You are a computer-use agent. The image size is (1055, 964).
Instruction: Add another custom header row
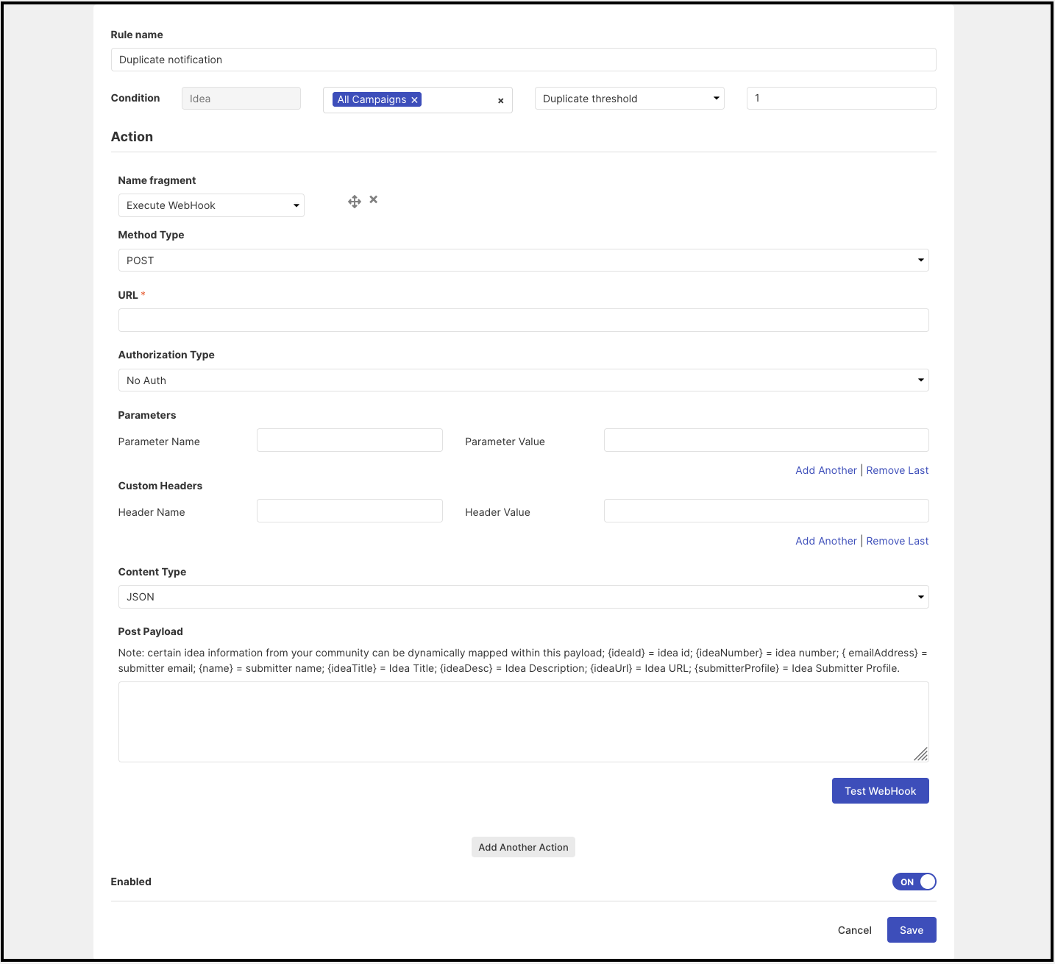(826, 541)
